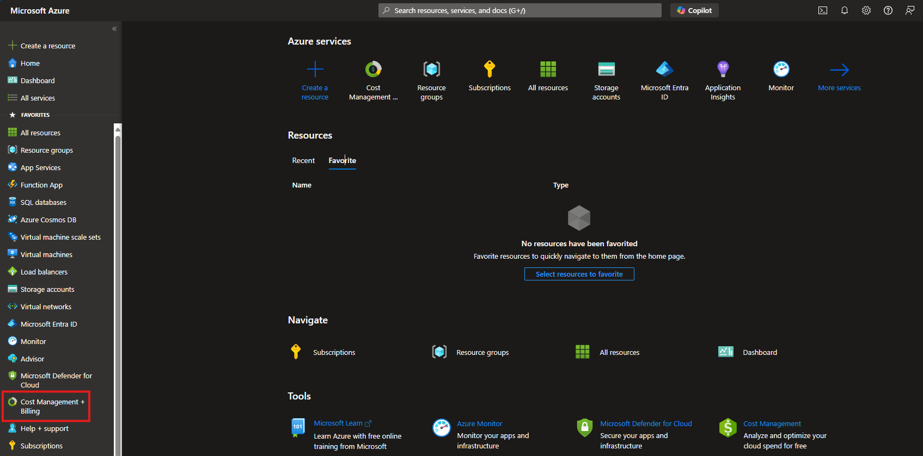Open Cloud Shell from top bar

coord(823,10)
